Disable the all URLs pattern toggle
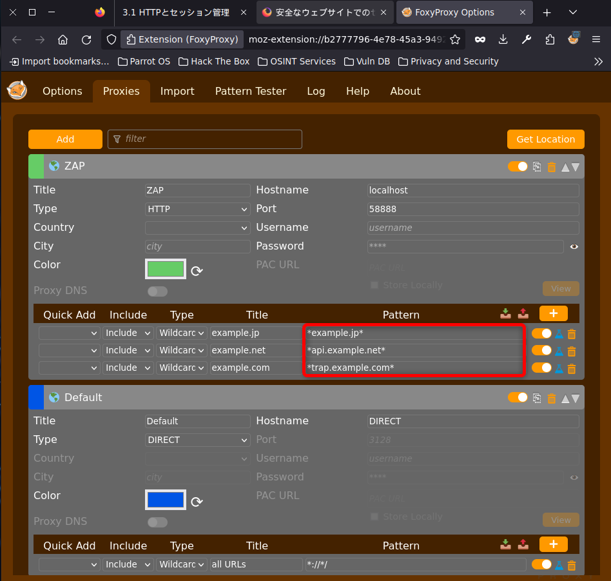611x581 pixels. pos(541,564)
